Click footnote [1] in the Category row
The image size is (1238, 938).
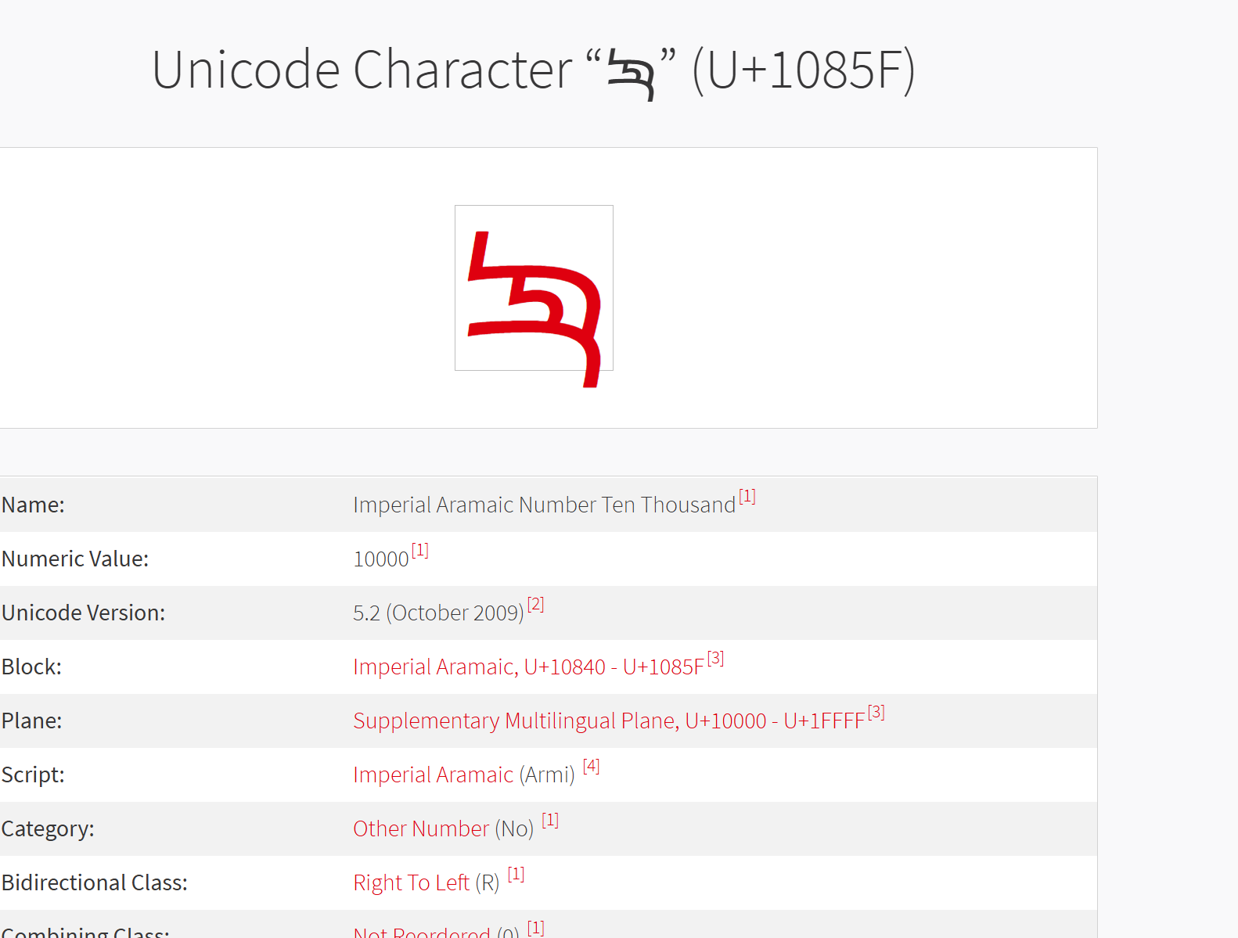coord(550,820)
